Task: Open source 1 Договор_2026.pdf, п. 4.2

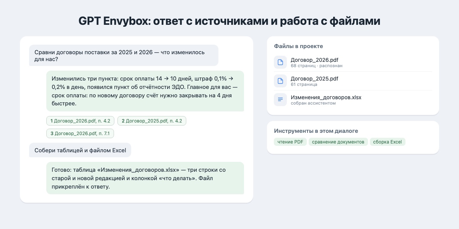Action: pyautogui.click(x=80, y=121)
